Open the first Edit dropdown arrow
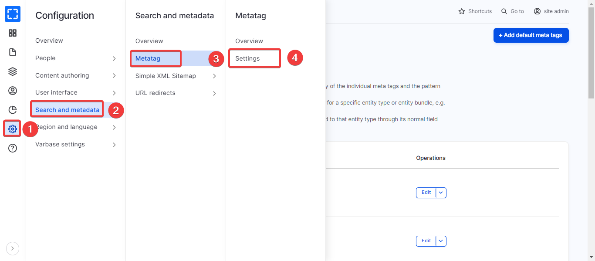595x261 pixels. coord(441,193)
